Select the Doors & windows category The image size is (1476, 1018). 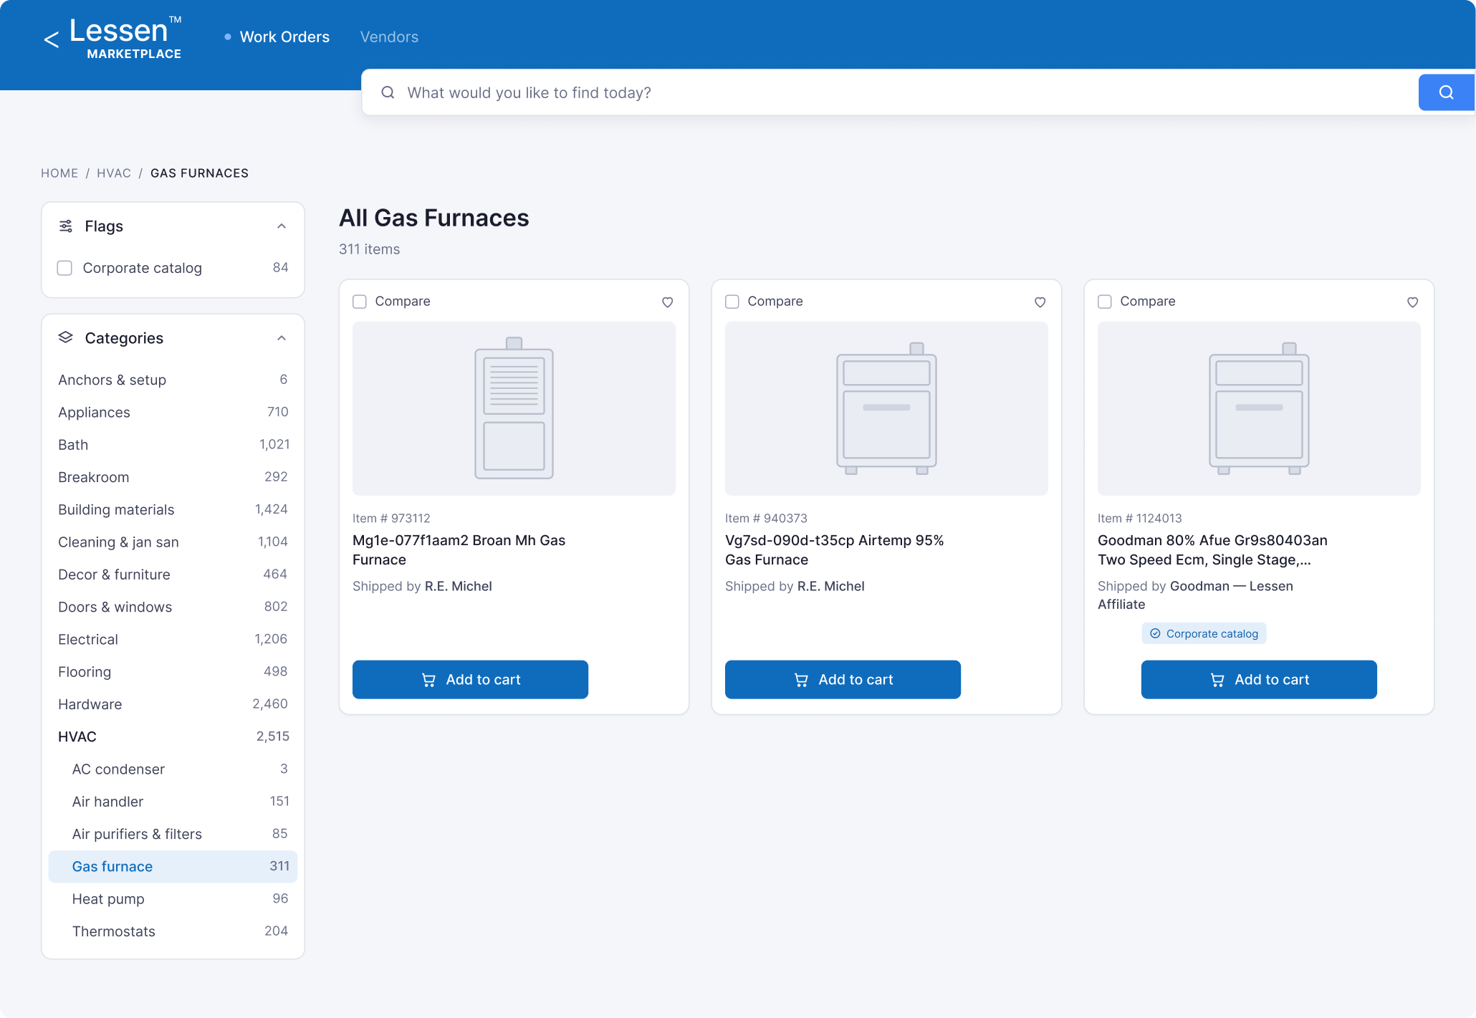(x=173, y=607)
